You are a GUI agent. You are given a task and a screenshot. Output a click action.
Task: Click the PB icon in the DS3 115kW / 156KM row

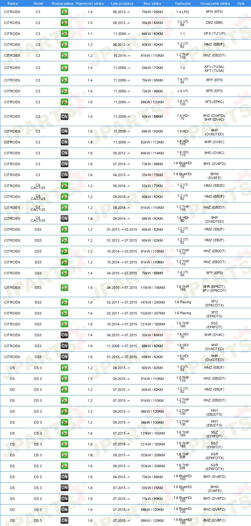[65, 288]
